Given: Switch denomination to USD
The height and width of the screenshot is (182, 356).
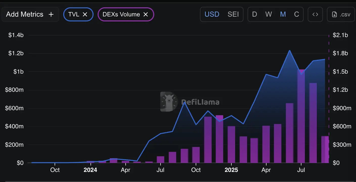Looking at the screenshot, I should tap(212, 14).
